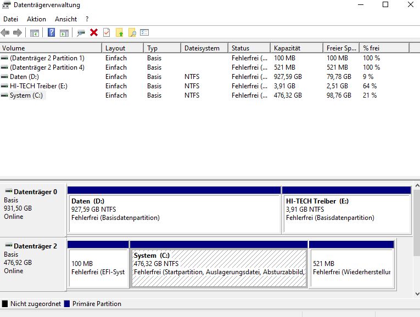Sort by the Typ column header
Image resolution: width=420 pixels, height=317 pixels.
(x=163, y=48)
